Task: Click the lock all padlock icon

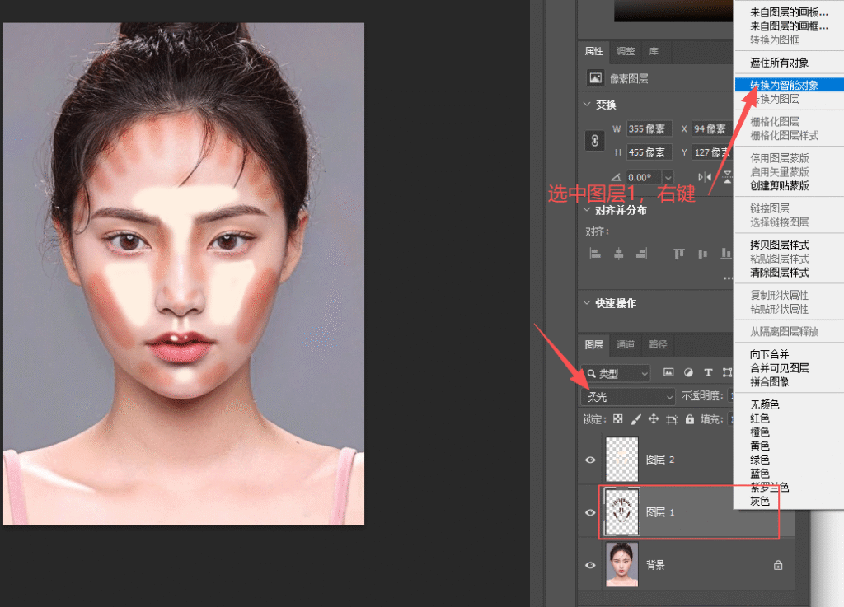Action: click(x=690, y=419)
